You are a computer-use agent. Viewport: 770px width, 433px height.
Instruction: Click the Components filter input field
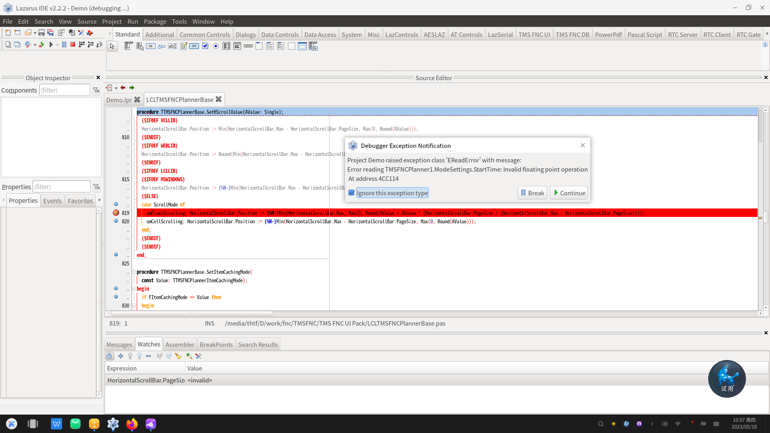[65, 90]
